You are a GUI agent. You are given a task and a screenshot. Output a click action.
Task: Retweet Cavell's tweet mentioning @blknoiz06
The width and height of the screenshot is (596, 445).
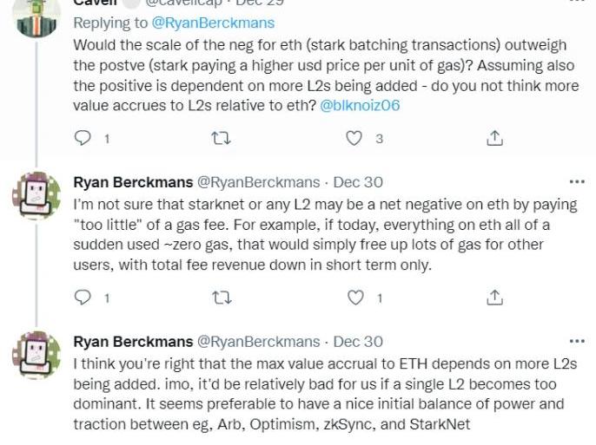tap(221, 139)
